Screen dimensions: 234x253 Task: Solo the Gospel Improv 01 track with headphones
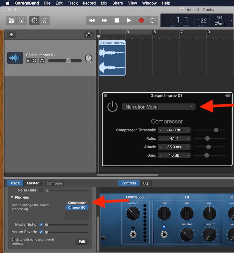[x=34, y=61]
